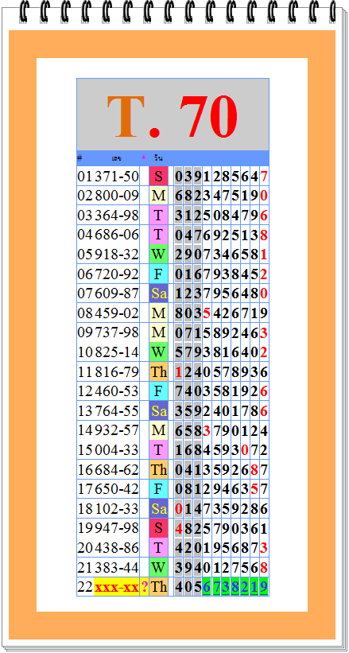Click the red 5 digit in row 08

[x=207, y=313]
